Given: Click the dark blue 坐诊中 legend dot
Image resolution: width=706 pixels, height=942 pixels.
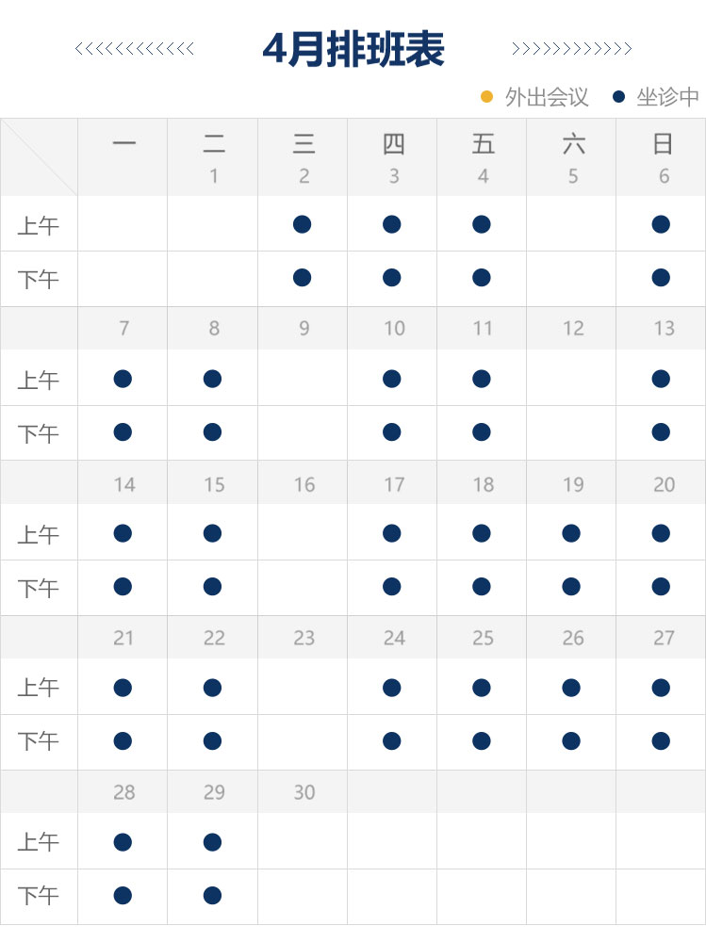Looking at the screenshot, I should (x=619, y=96).
